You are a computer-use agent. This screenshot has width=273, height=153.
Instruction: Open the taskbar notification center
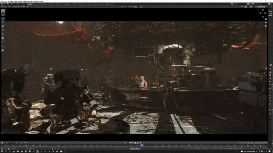click(x=270, y=152)
